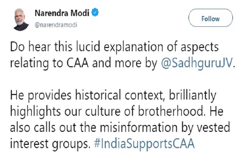Click the blue verified badge icon
244x154 pixels.
click(x=95, y=13)
